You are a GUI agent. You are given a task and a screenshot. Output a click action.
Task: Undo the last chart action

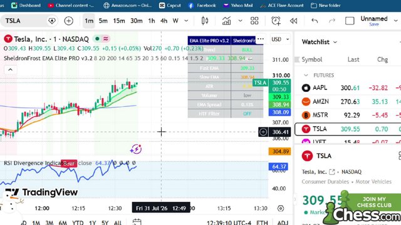coord(315,21)
